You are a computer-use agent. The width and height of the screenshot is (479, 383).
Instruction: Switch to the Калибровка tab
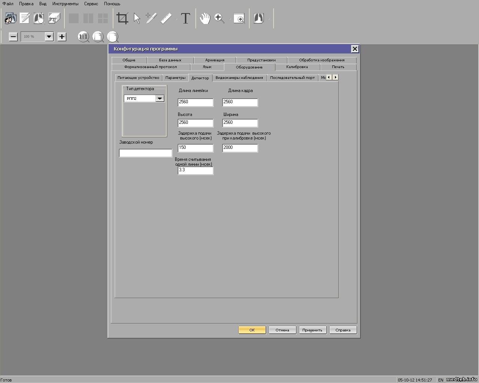coord(297,67)
